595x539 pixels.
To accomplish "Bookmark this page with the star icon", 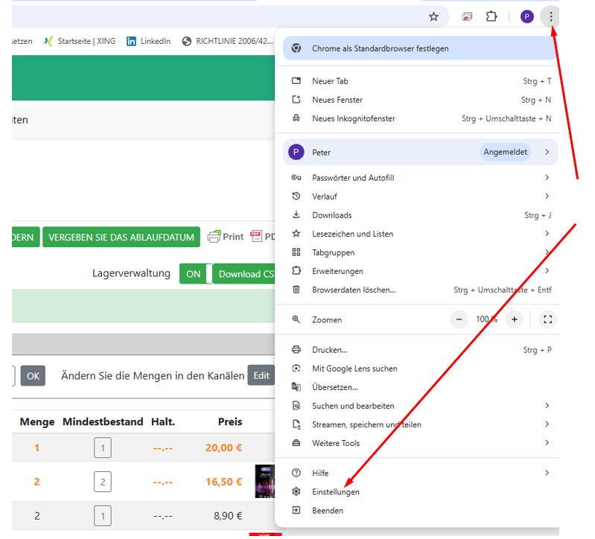I will pyautogui.click(x=433, y=16).
